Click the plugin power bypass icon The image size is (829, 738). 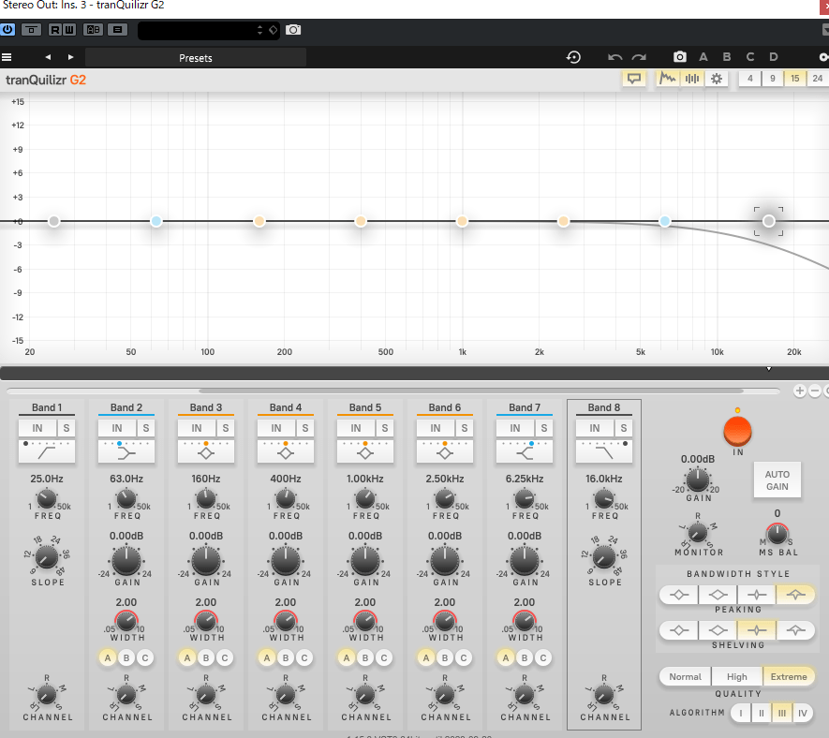coord(8,29)
